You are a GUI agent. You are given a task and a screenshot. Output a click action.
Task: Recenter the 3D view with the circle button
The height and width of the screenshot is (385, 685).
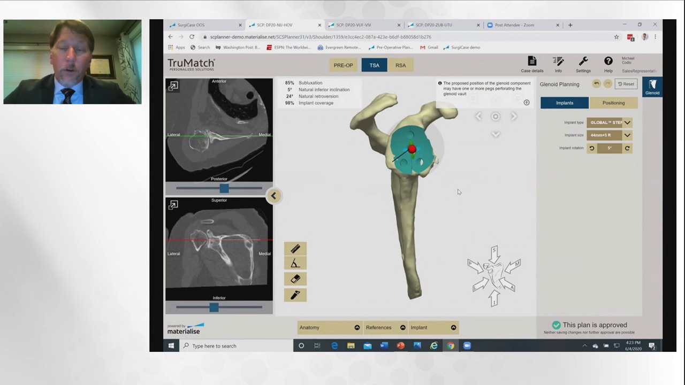(496, 116)
